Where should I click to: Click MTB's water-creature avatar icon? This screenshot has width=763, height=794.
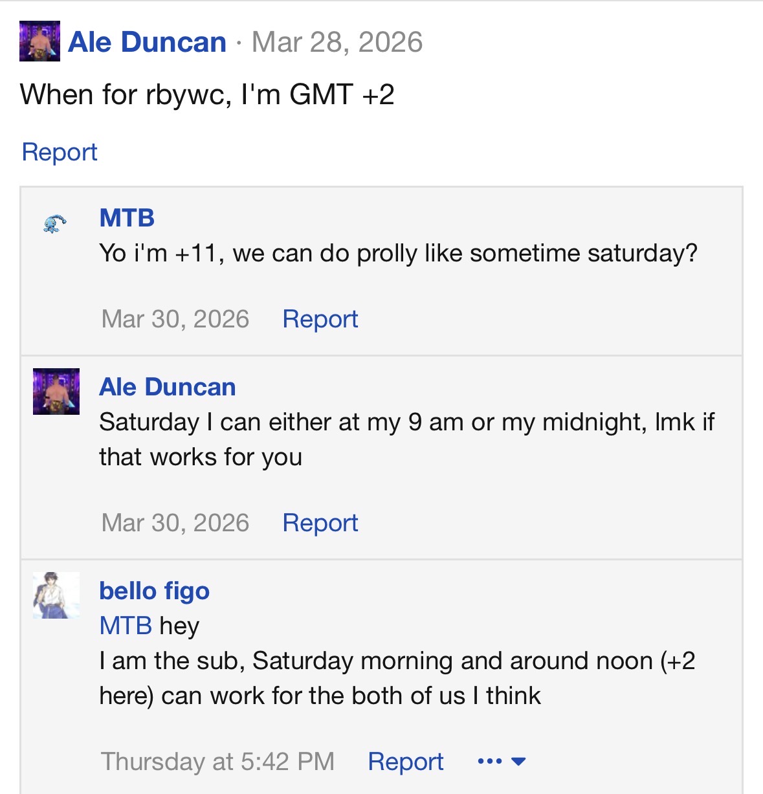point(56,223)
